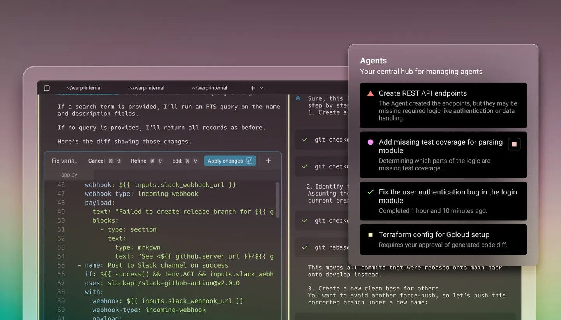Viewport: 561px width, 320px height.
Task: Stop the running test coverage agent
Action: pyautogui.click(x=514, y=144)
